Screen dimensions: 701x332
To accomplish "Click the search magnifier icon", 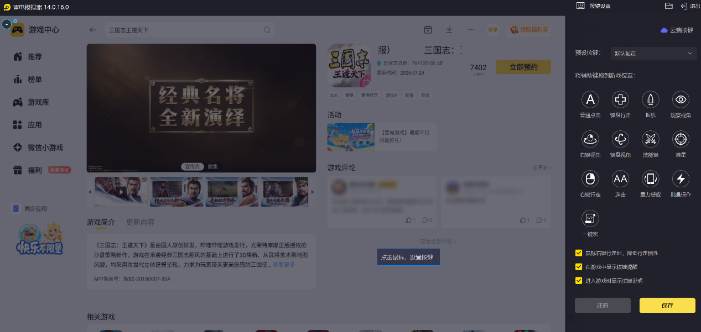I will coord(267,30).
